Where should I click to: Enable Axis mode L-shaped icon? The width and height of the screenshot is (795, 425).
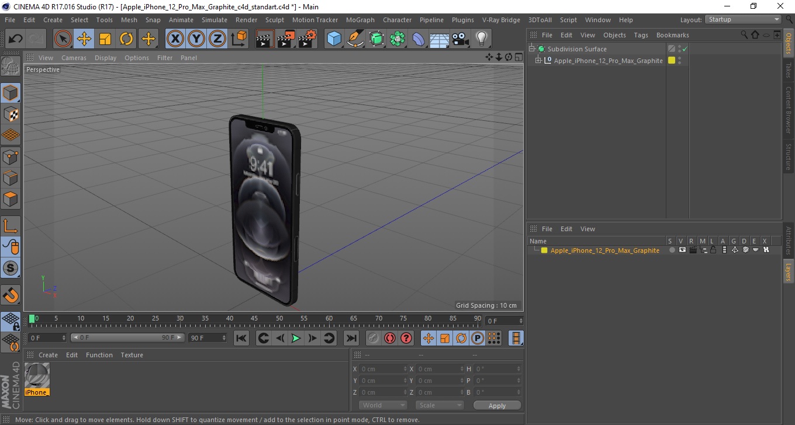[11, 226]
